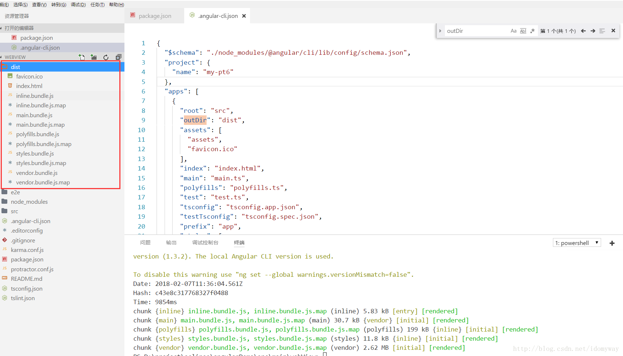This screenshot has width=623, height=356.
Task: Click the outDir search input field
Action: click(x=476, y=31)
